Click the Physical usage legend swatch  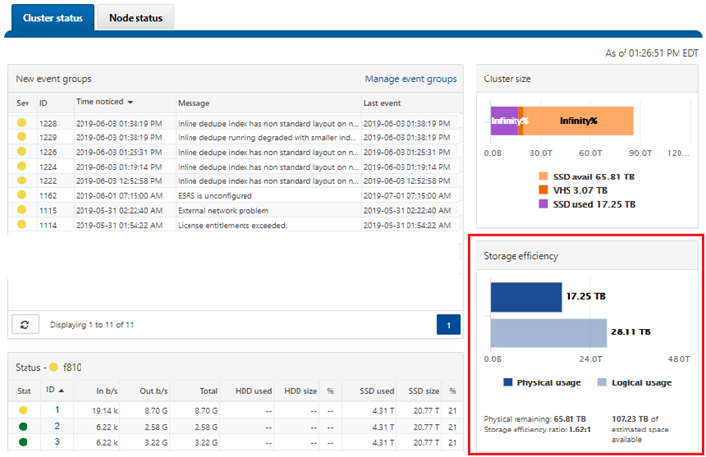(508, 382)
